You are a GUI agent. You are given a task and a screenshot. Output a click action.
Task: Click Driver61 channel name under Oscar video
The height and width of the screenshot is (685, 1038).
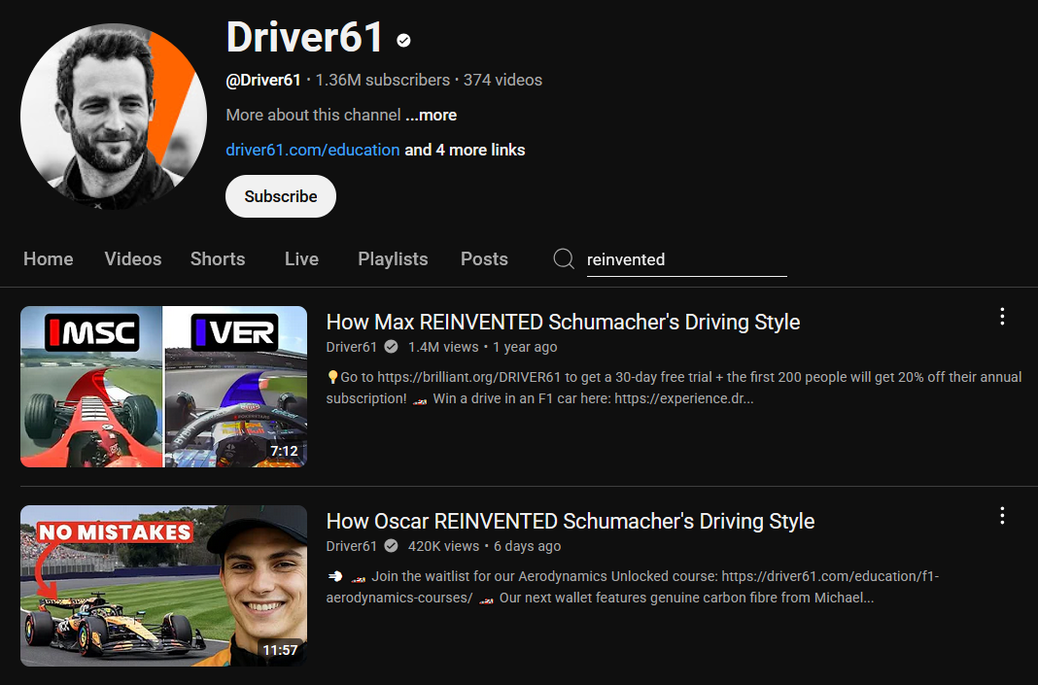click(x=352, y=546)
